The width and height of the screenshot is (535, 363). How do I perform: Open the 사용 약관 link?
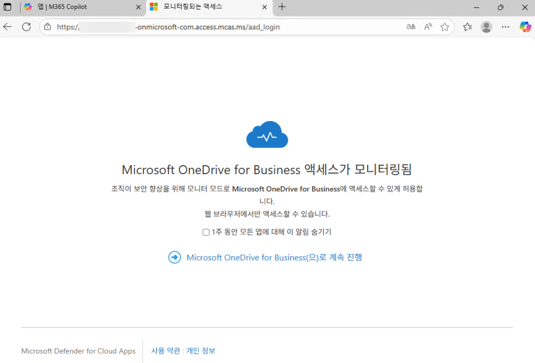(166, 351)
